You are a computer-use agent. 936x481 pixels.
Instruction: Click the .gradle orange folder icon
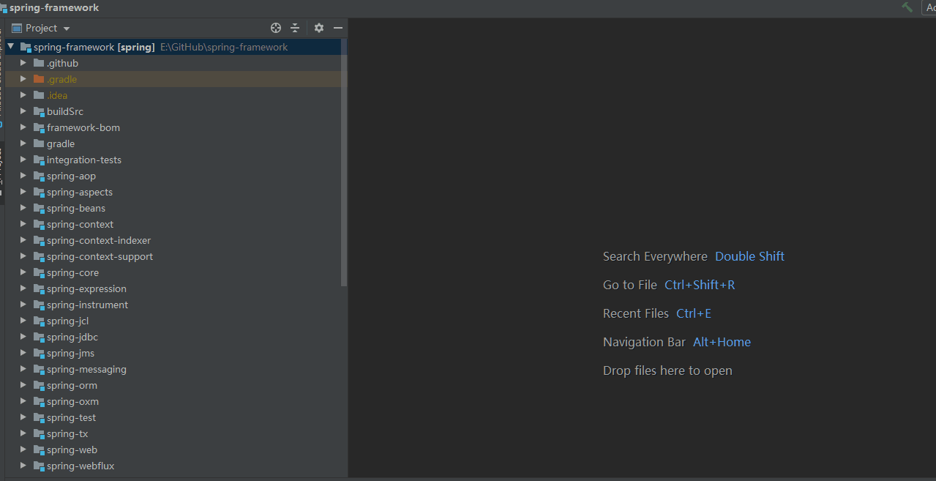[39, 79]
